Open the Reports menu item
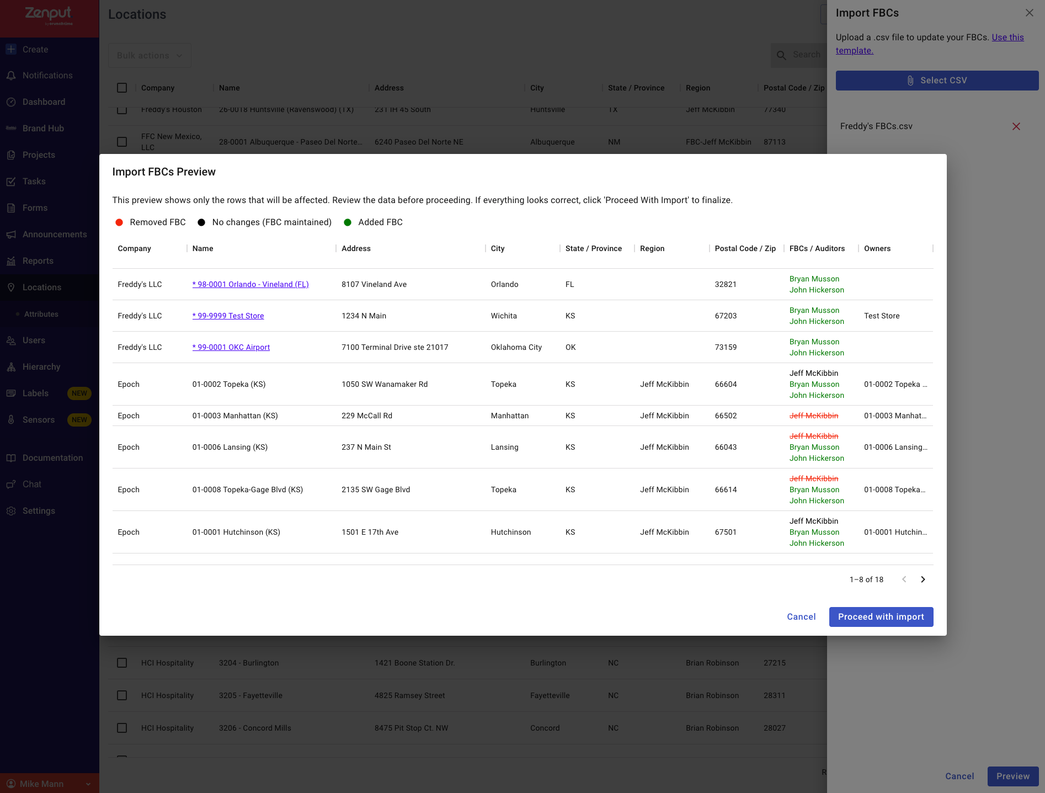 tap(50, 261)
